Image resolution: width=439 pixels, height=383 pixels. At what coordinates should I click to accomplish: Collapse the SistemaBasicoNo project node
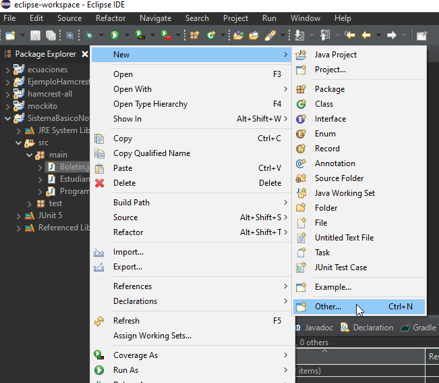tap(8, 119)
